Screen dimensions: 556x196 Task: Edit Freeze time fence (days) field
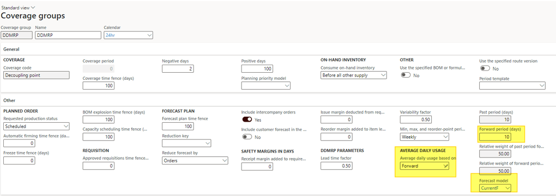19,161
